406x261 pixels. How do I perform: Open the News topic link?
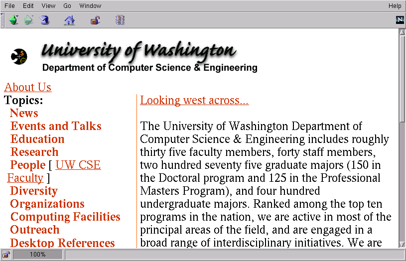tap(24, 113)
